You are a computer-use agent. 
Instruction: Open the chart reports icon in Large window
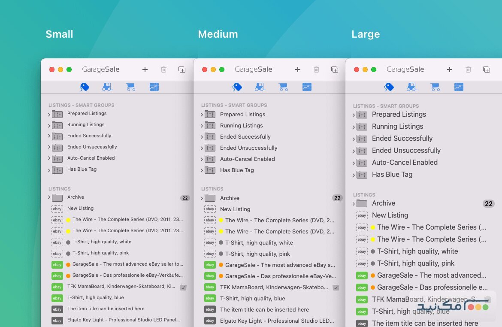459,87
